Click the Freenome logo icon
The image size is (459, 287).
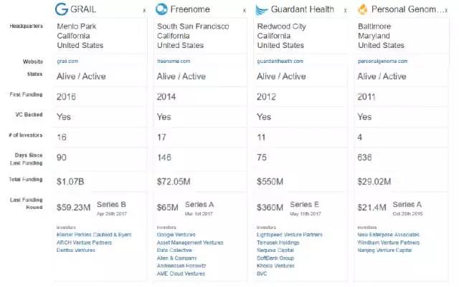tap(162, 10)
